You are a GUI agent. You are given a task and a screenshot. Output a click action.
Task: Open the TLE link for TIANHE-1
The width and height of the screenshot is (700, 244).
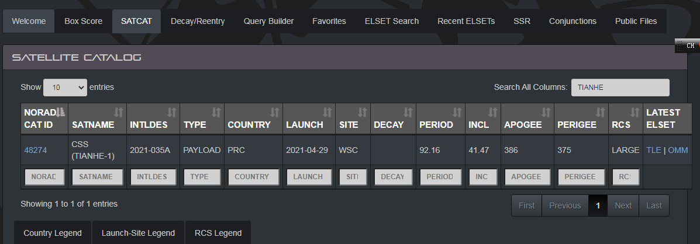(654, 150)
